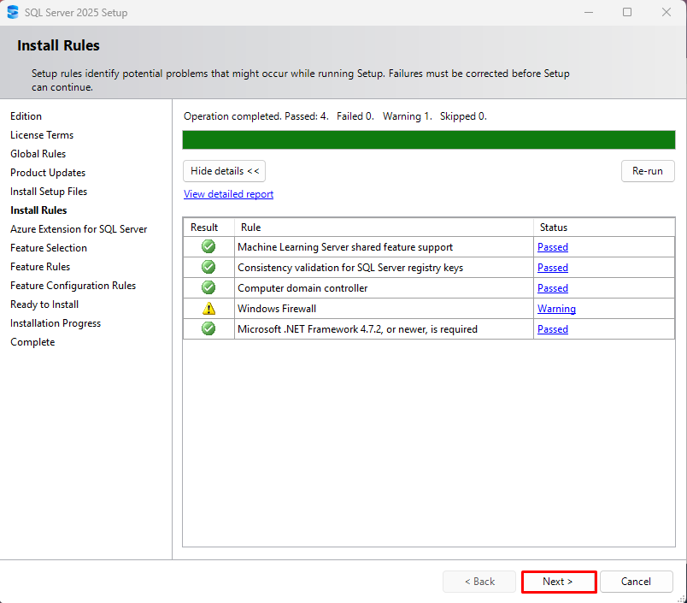The width and height of the screenshot is (687, 603).
Task: Select the Install Setup Files step
Action: coord(49,192)
